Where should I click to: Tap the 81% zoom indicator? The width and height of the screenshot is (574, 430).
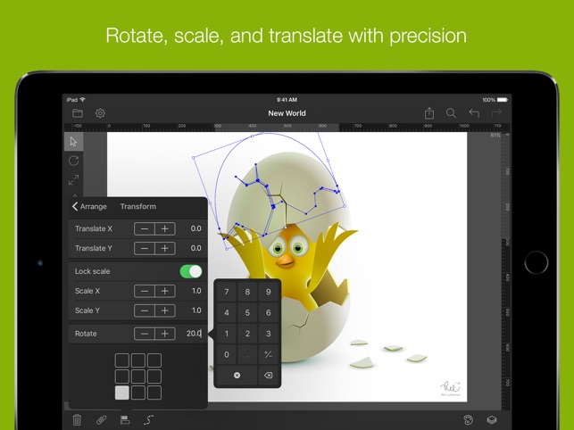click(x=495, y=136)
